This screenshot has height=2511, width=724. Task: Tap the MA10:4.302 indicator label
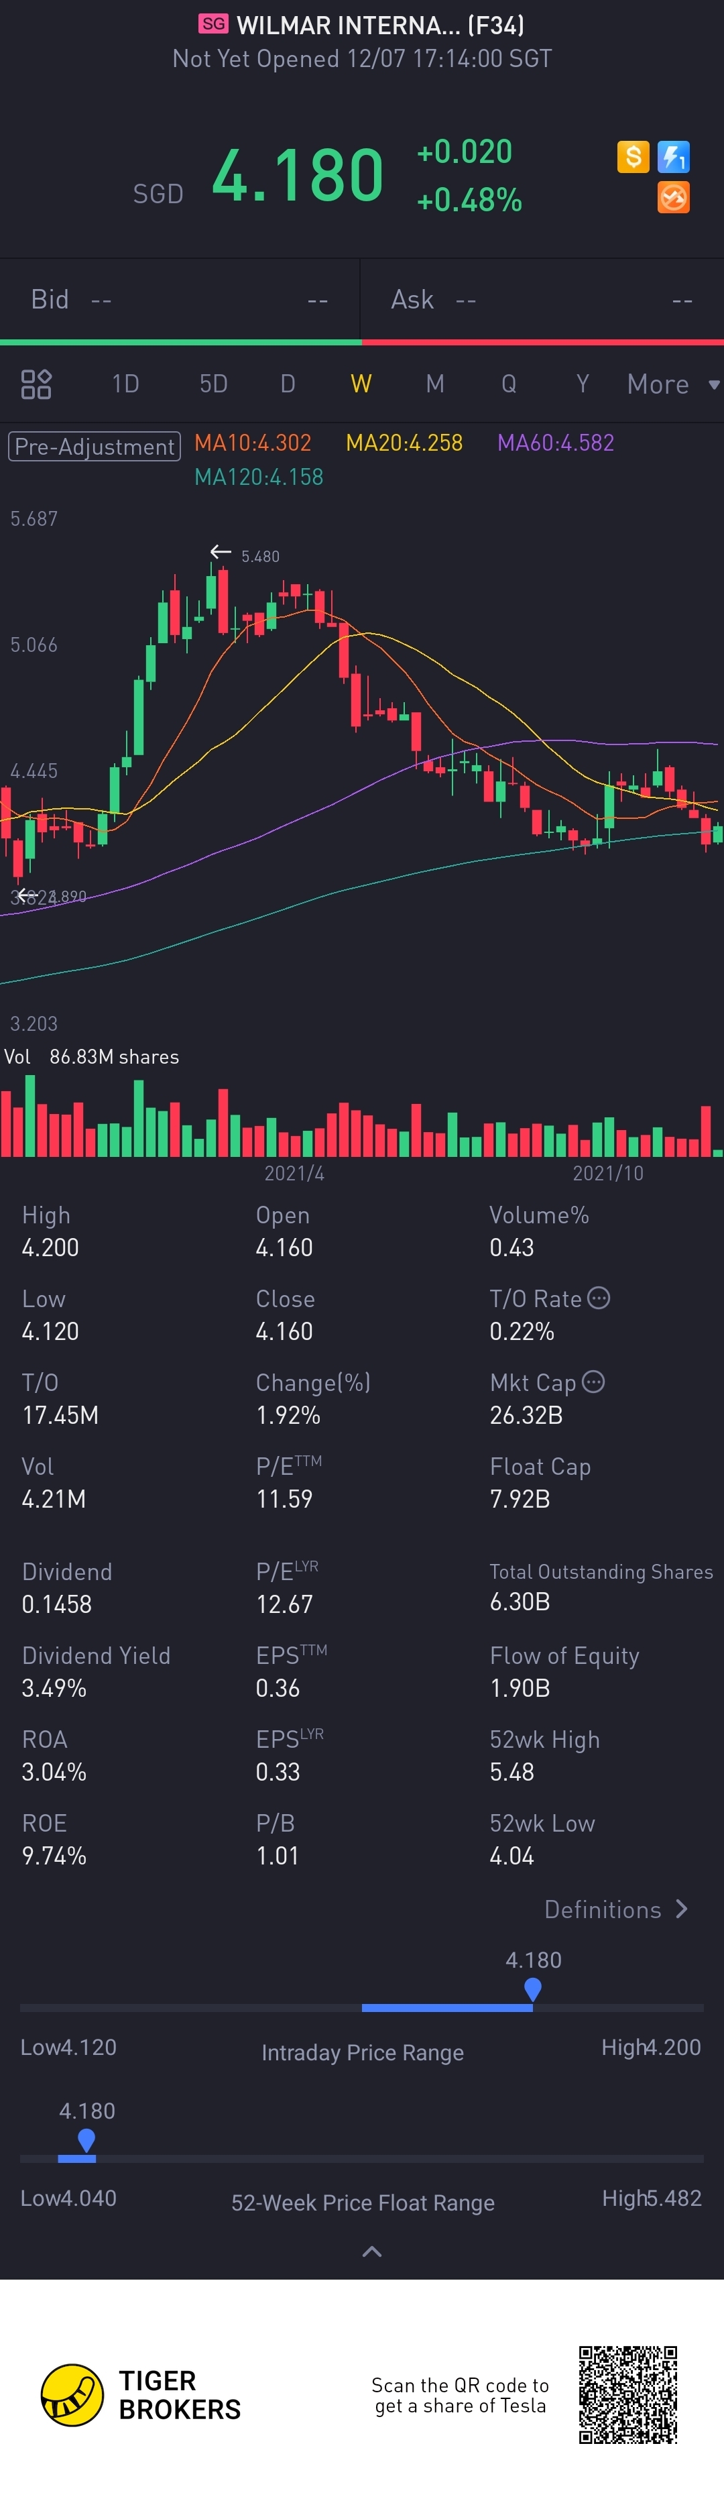pos(252,443)
